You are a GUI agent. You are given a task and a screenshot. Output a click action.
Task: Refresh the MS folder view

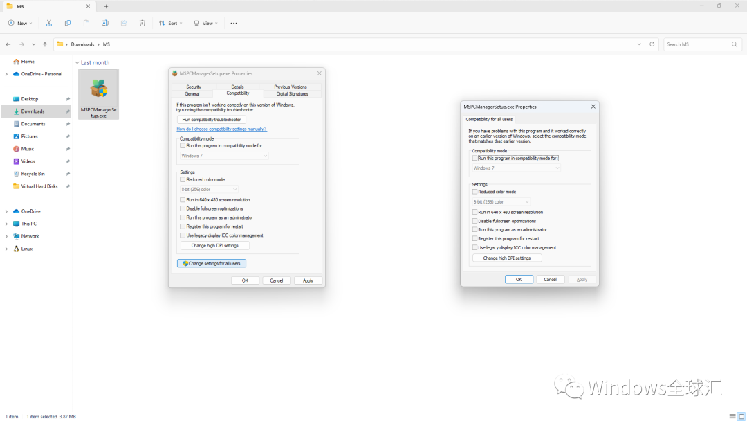(652, 44)
